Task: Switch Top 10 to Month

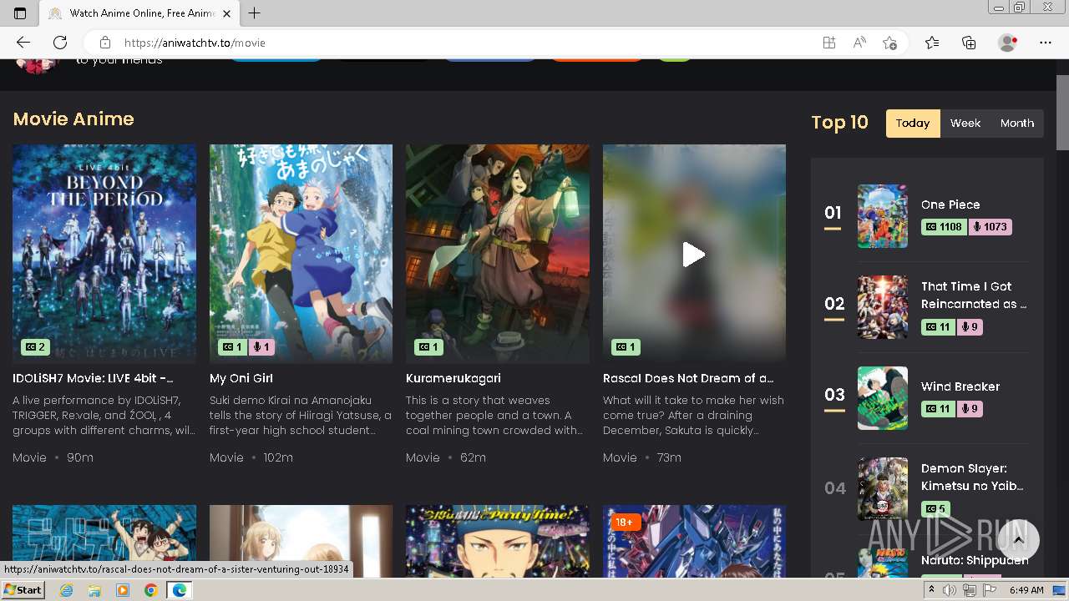Action: [1017, 123]
